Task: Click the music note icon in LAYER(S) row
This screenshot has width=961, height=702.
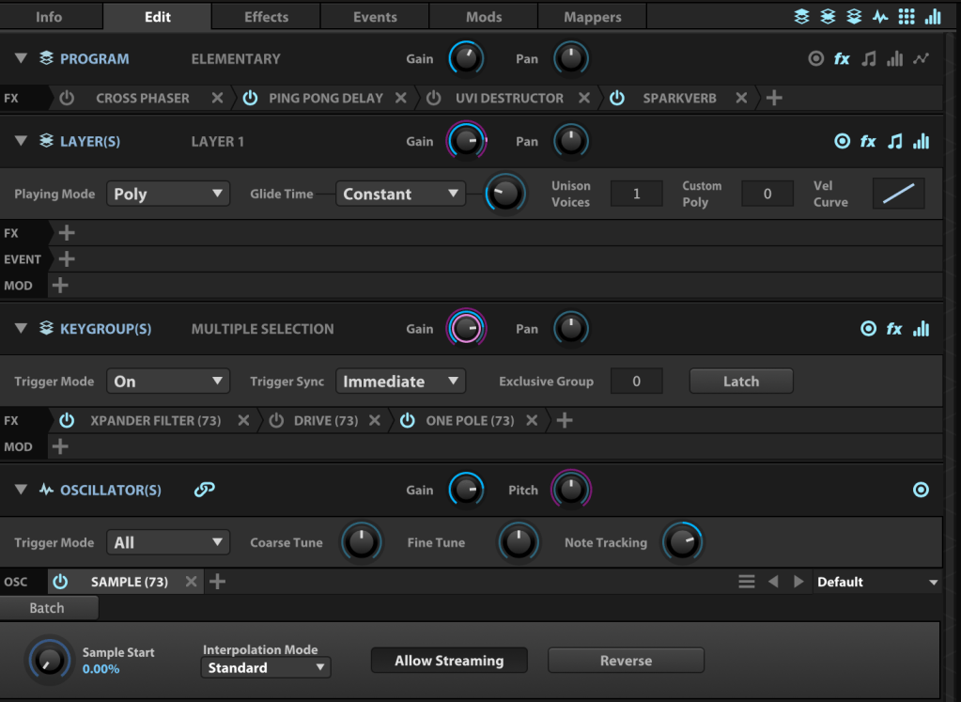Action: (x=895, y=142)
